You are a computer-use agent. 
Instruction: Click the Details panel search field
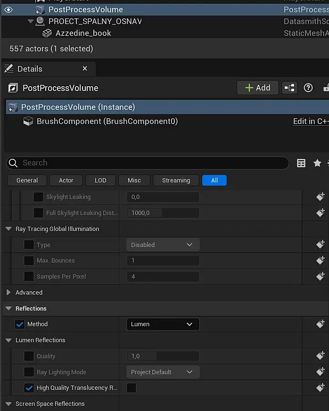pos(151,163)
